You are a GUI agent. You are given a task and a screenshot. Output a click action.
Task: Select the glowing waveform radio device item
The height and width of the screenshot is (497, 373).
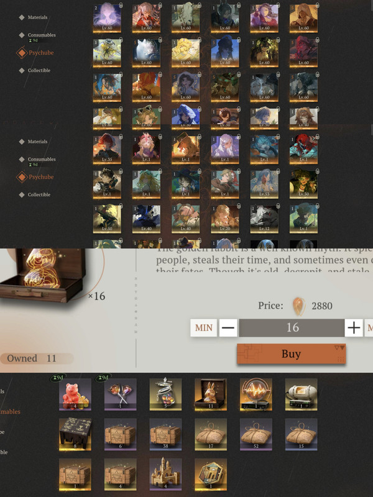[256, 394]
